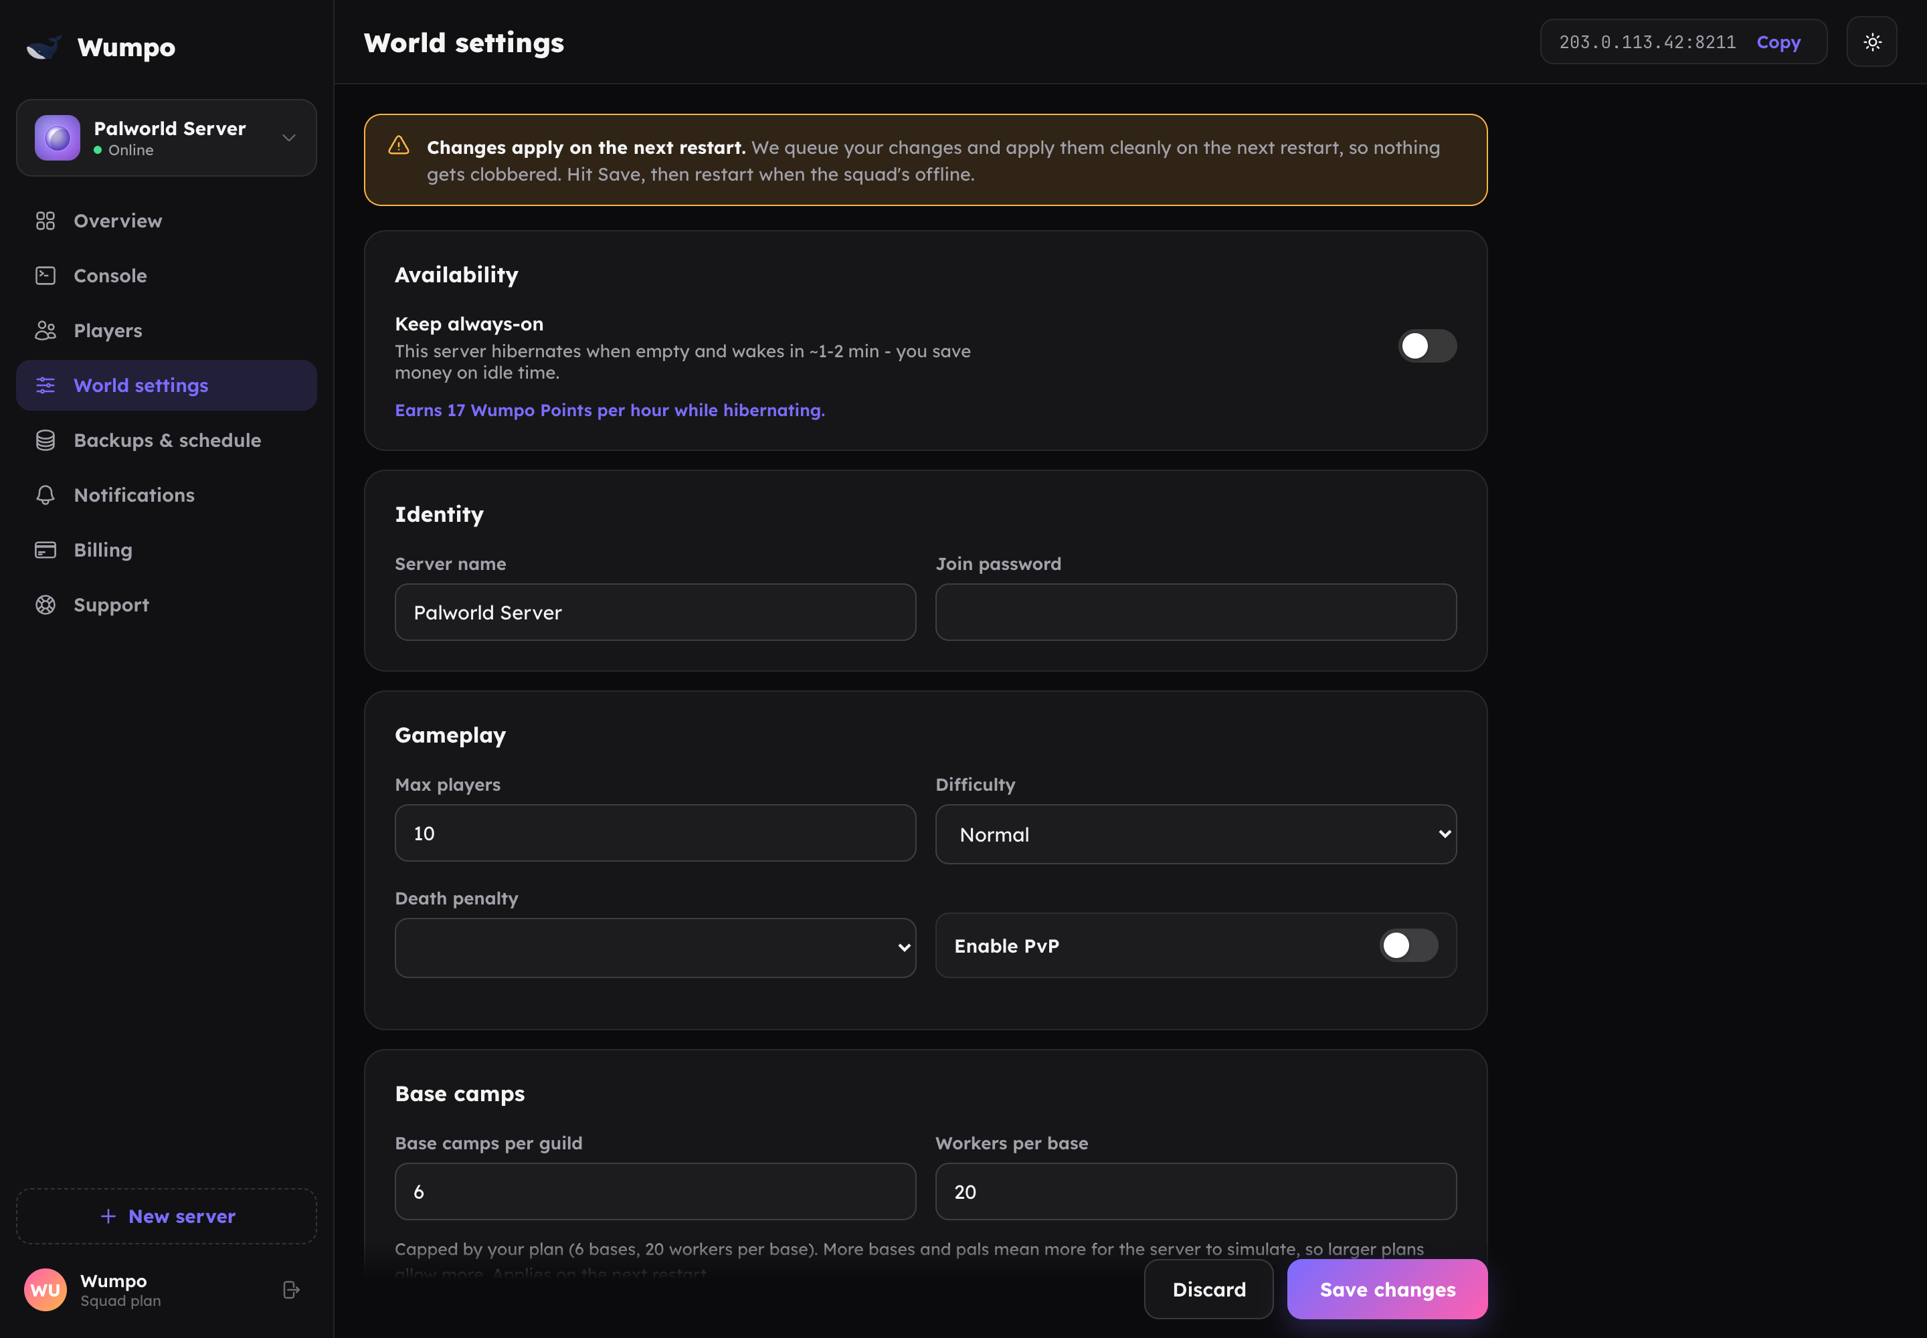Click the Join password input field

1196,612
